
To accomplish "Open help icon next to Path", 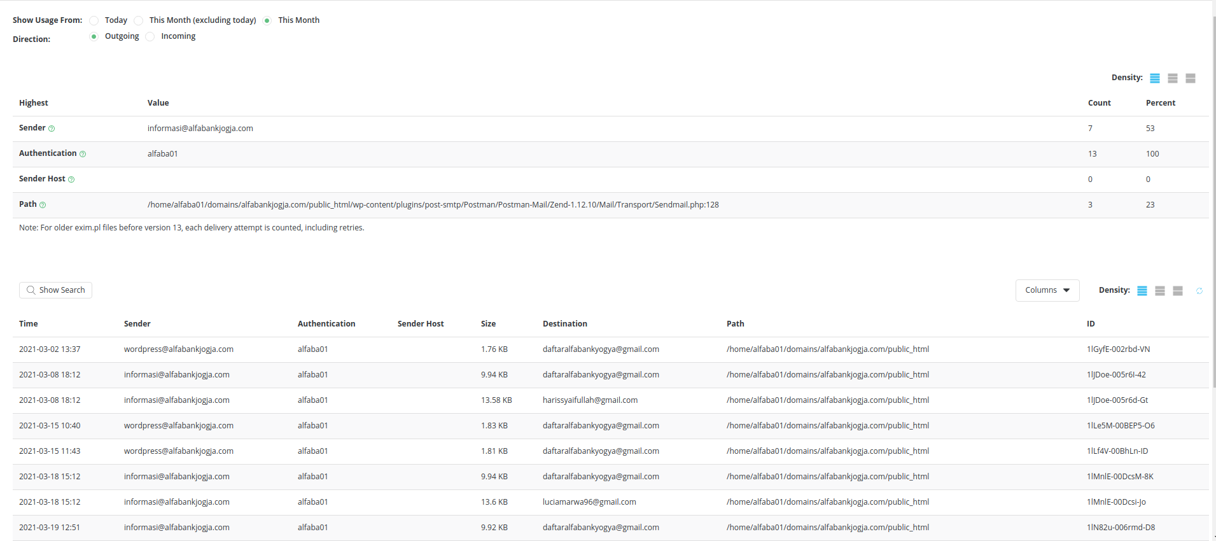I will 43,205.
